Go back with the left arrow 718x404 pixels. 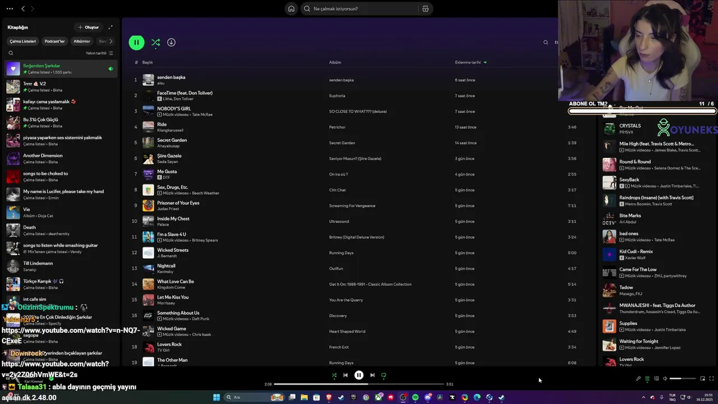pyautogui.click(x=23, y=8)
